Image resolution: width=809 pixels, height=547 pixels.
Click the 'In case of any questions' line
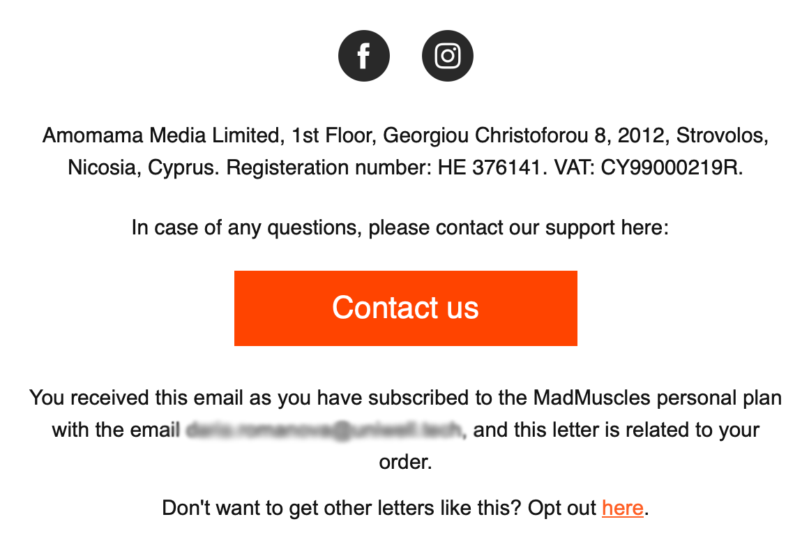click(x=400, y=227)
